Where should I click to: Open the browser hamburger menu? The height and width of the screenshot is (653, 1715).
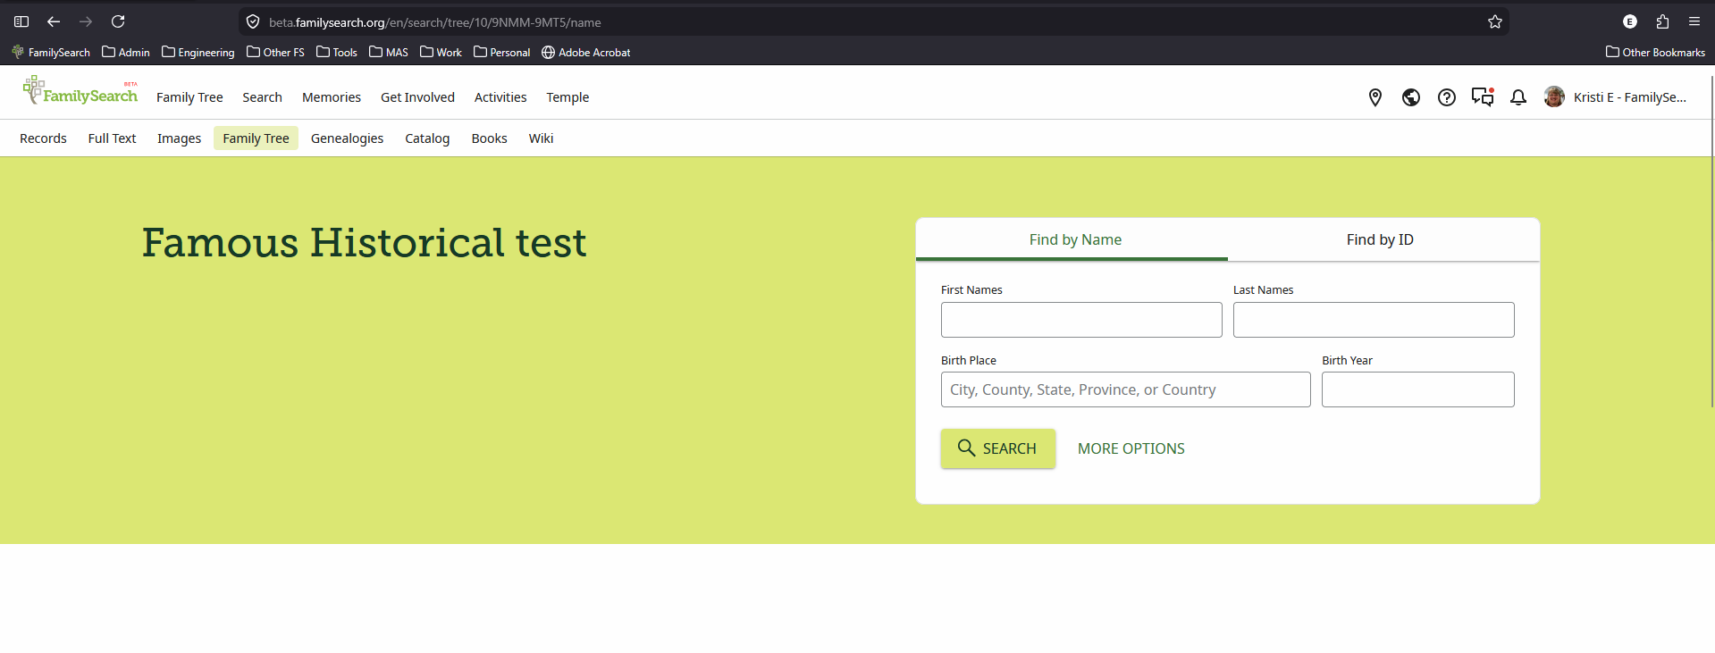pyautogui.click(x=1694, y=21)
